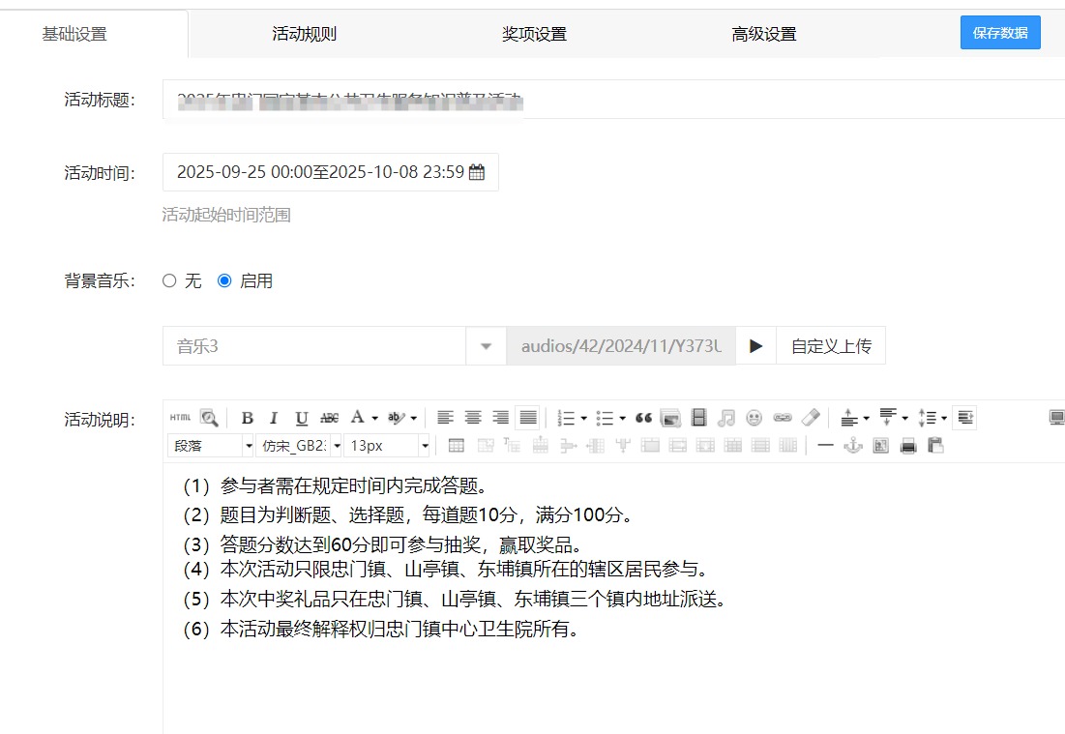Insert a table in the editor
1065x734 pixels.
coord(458,445)
